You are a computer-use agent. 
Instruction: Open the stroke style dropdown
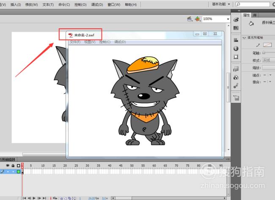pyautogui.click(x=269, y=60)
